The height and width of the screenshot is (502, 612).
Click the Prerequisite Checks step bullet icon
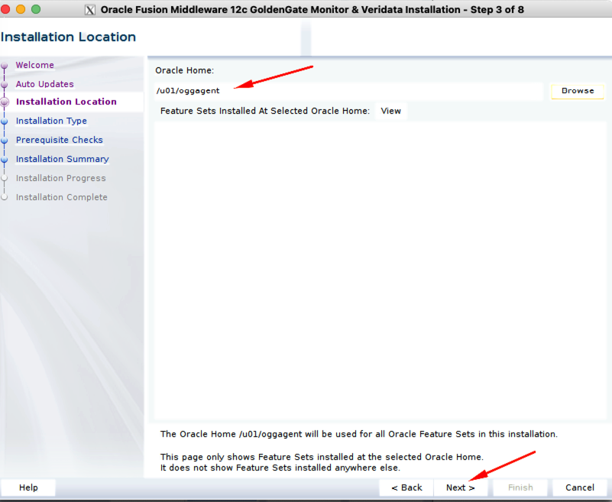coord(5,141)
